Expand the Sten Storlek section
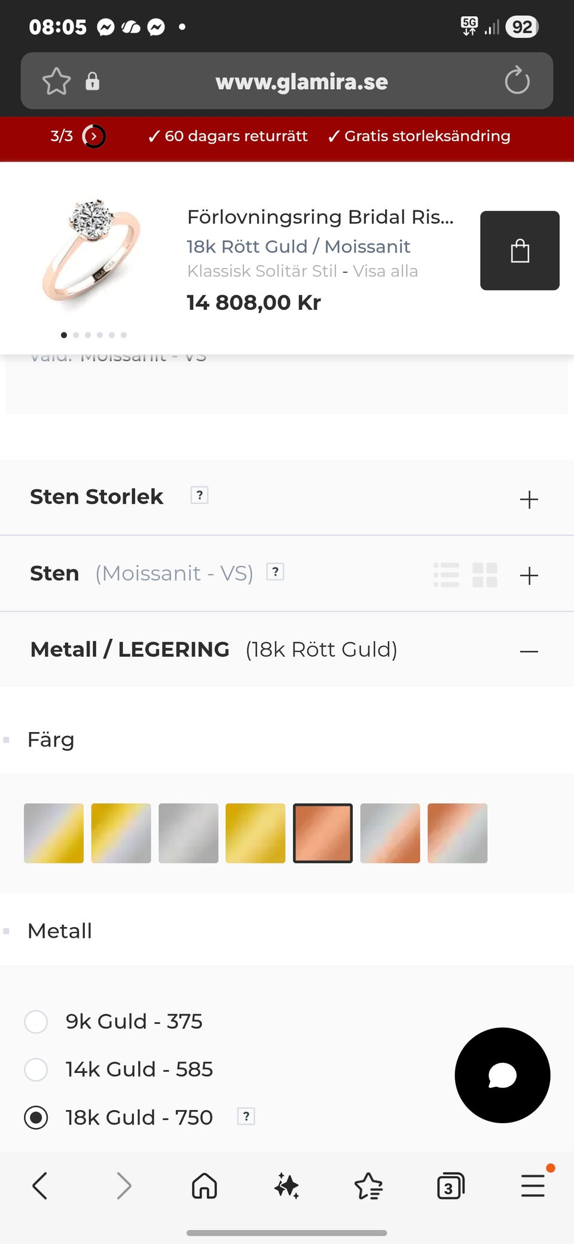This screenshot has height=1244, width=574. [529, 499]
